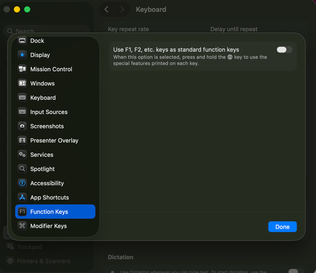Click the Windows category icon

(x=22, y=83)
